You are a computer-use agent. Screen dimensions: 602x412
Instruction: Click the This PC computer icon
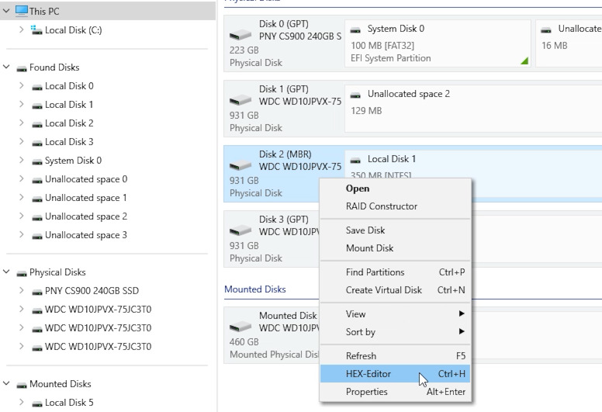click(22, 10)
